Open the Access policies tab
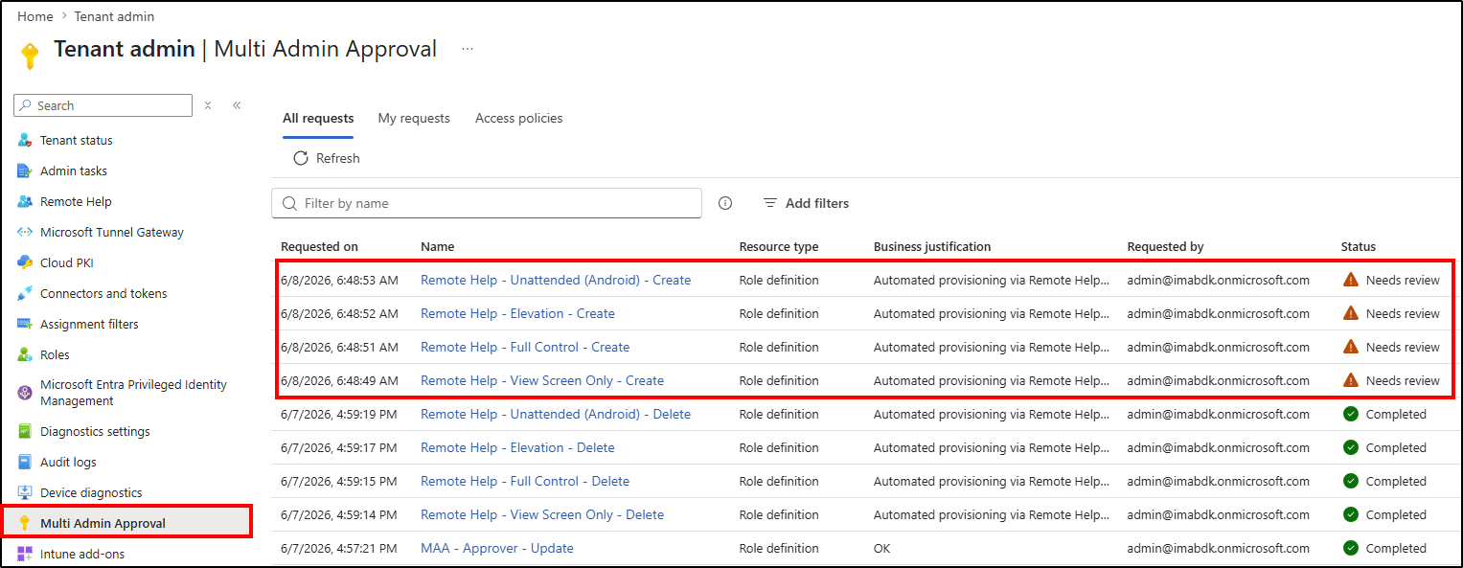This screenshot has height=568, width=1463. tap(519, 119)
